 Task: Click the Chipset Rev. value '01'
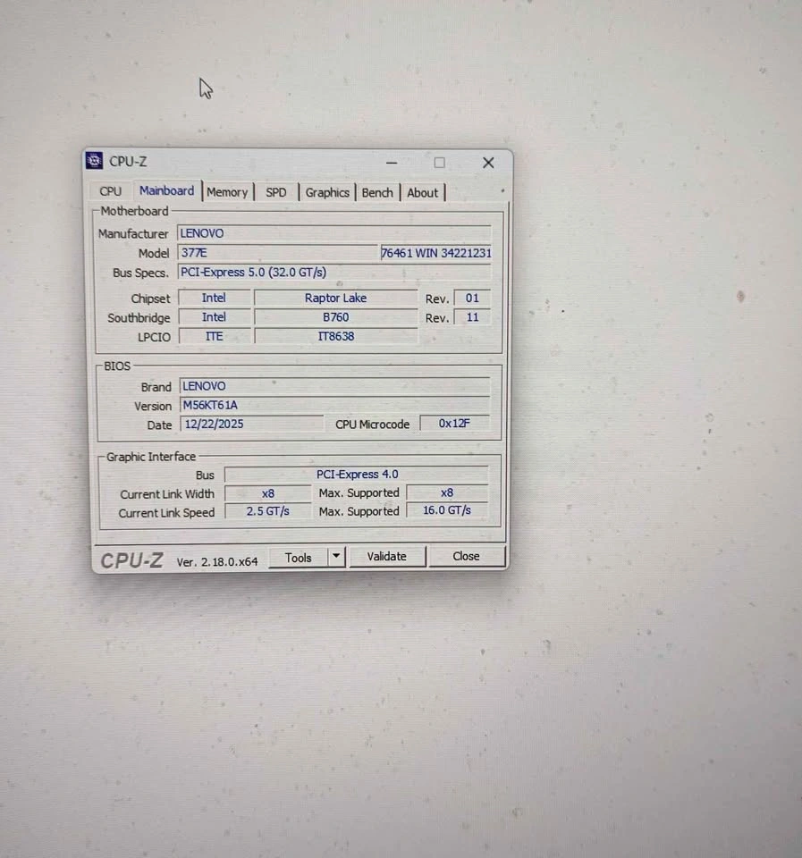[x=472, y=298]
